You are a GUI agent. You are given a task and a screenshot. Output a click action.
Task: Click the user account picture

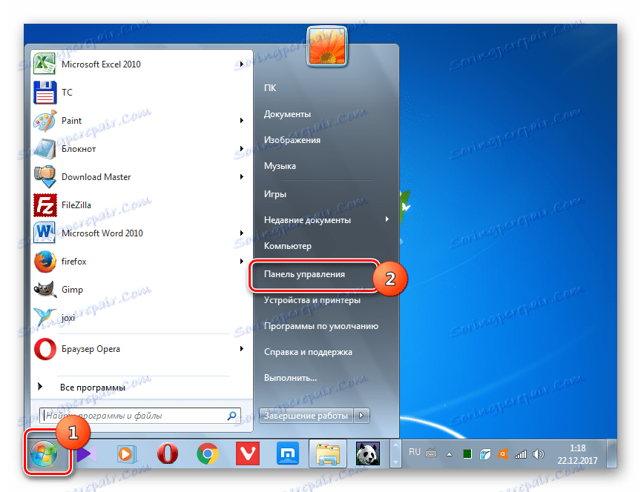click(x=327, y=46)
